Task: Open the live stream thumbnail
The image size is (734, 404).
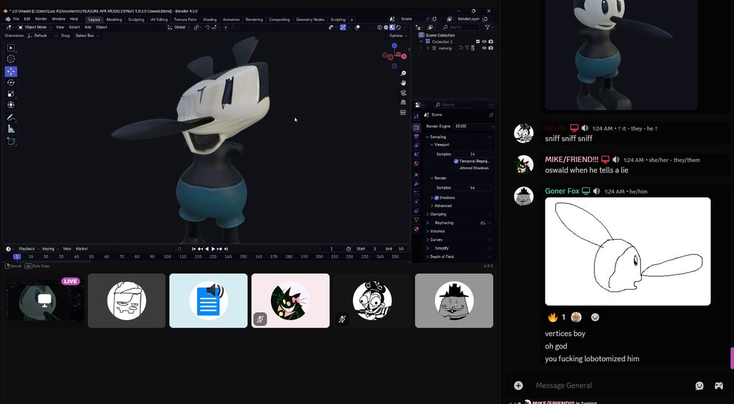Action: (44, 301)
